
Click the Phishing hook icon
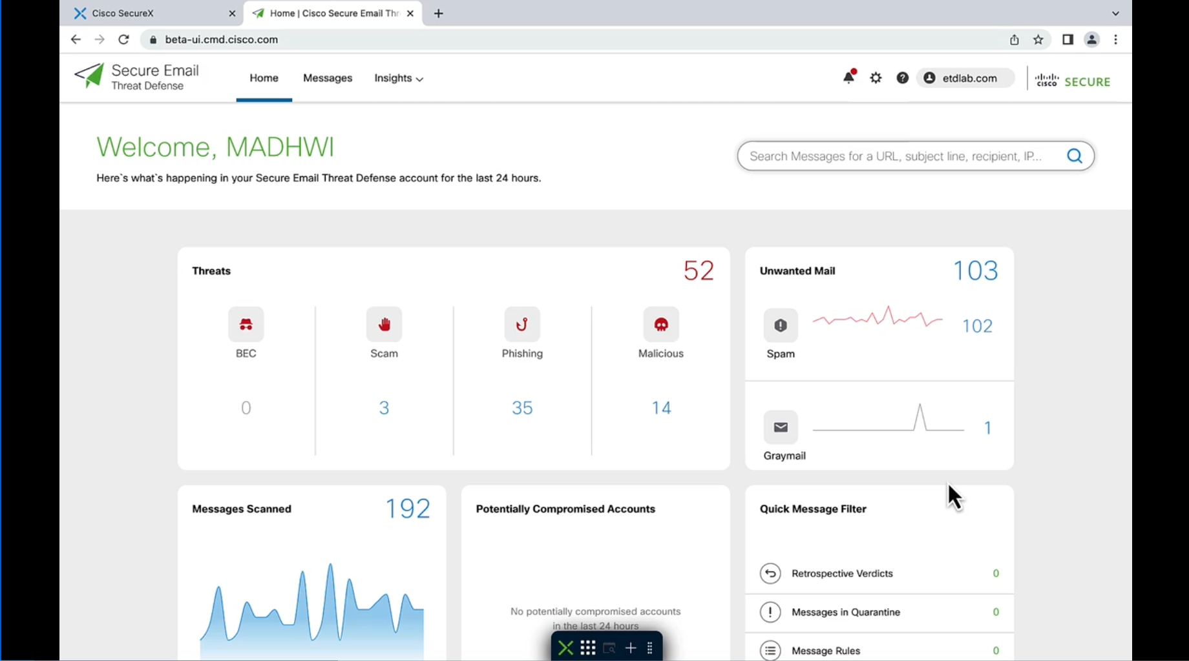click(x=522, y=324)
